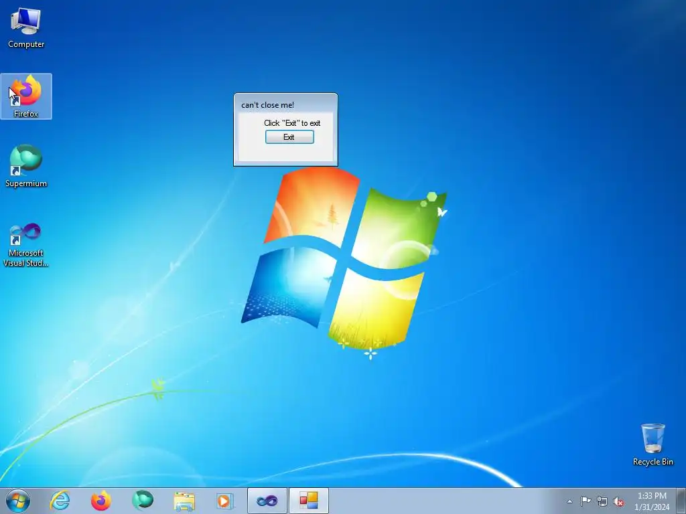Open the Windows Start menu orb
Screen dimensions: 686x514
point(18,501)
